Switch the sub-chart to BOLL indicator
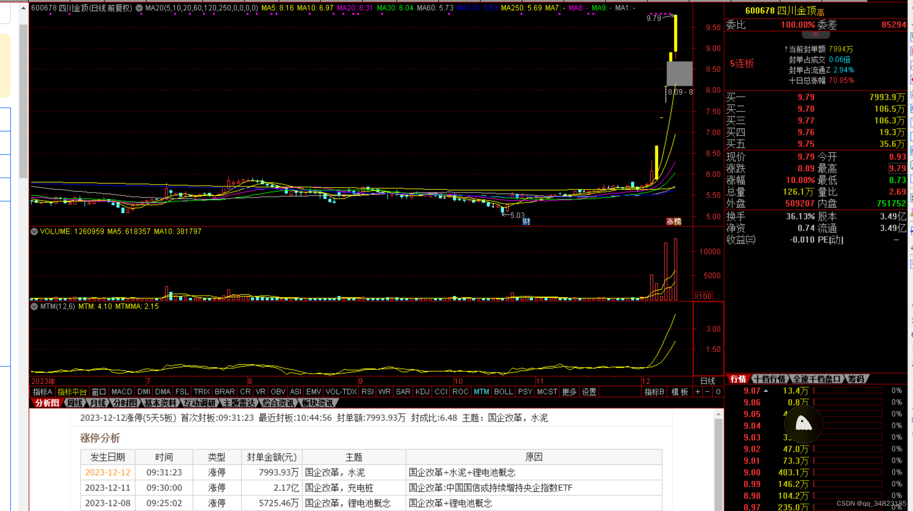 (x=503, y=392)
